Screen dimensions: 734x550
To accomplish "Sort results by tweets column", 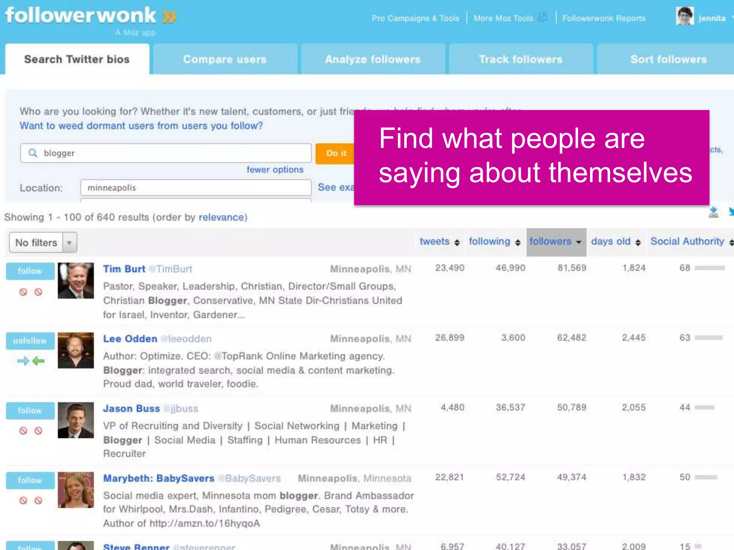I will click(x=439, y=242).
